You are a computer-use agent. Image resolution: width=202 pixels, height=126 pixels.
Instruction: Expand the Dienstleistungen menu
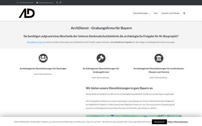141,13
